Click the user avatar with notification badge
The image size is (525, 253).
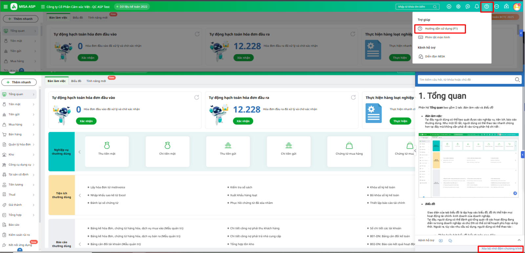coord(517,7)
